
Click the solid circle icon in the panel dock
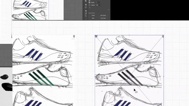click(x=86, y=5)
